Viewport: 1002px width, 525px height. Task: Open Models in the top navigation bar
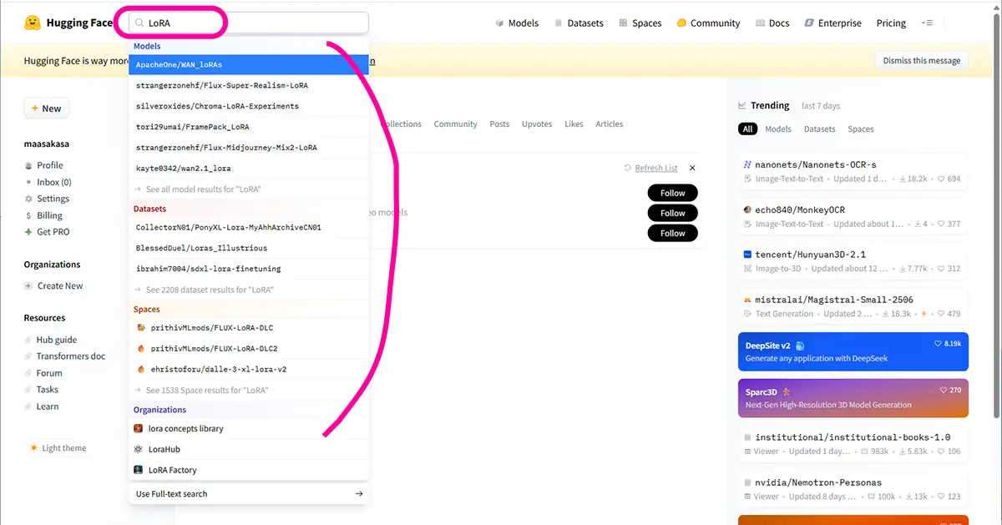click(517, 23)
